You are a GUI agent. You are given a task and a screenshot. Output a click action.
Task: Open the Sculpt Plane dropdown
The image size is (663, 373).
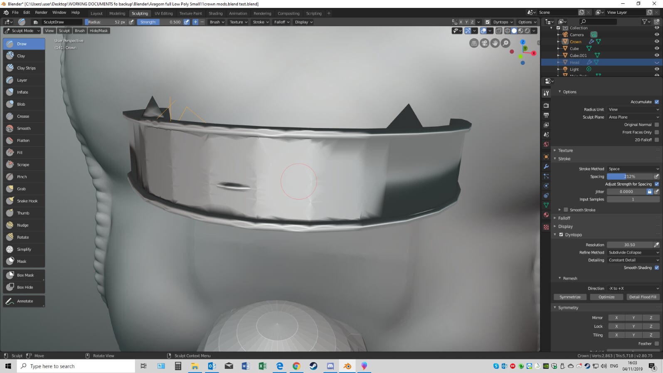pos(633,117)
